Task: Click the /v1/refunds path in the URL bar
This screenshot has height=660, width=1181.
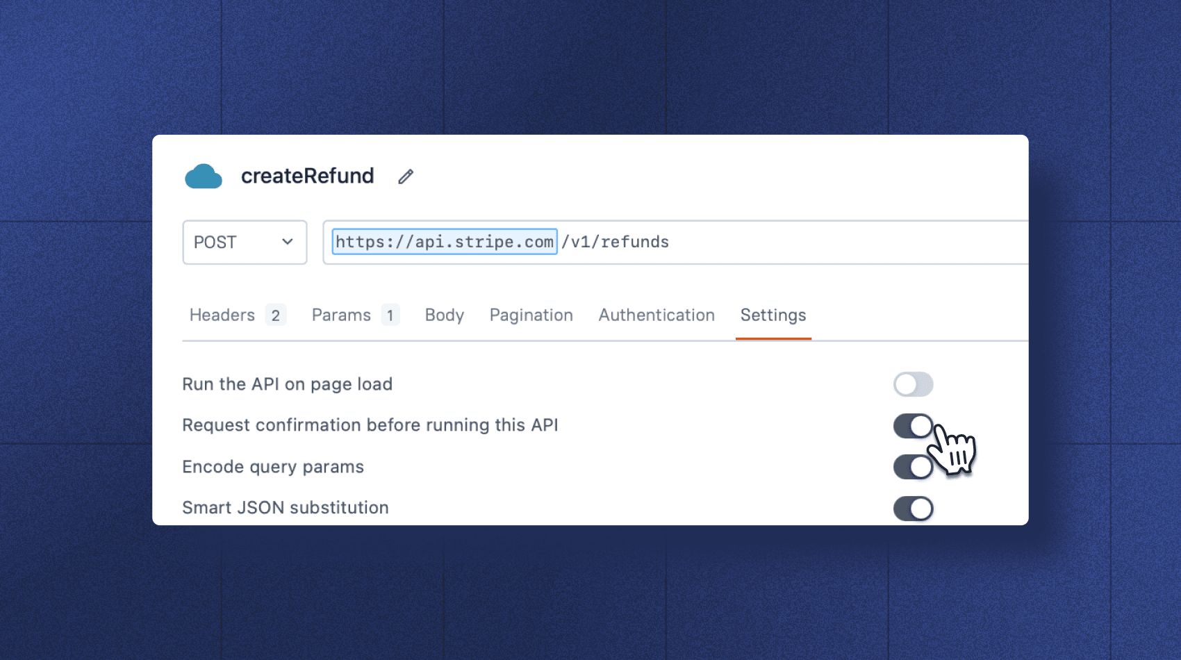Action: tap(616, 242)
